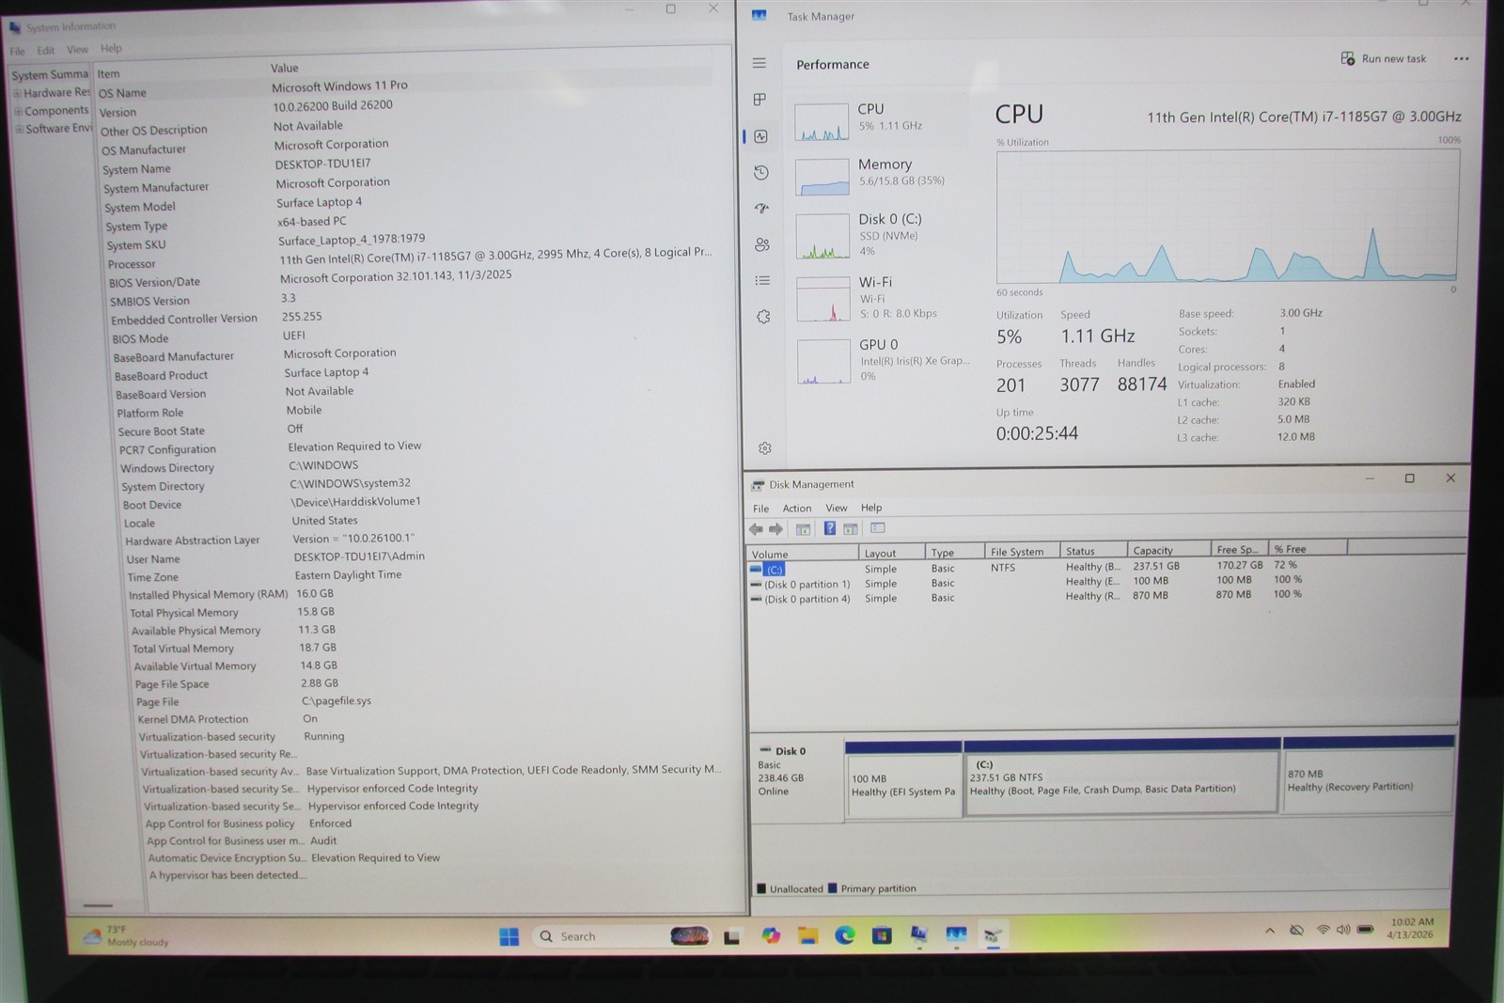Open Task View on taskbar
1504x1003 pixels.
tap(731, 936)
